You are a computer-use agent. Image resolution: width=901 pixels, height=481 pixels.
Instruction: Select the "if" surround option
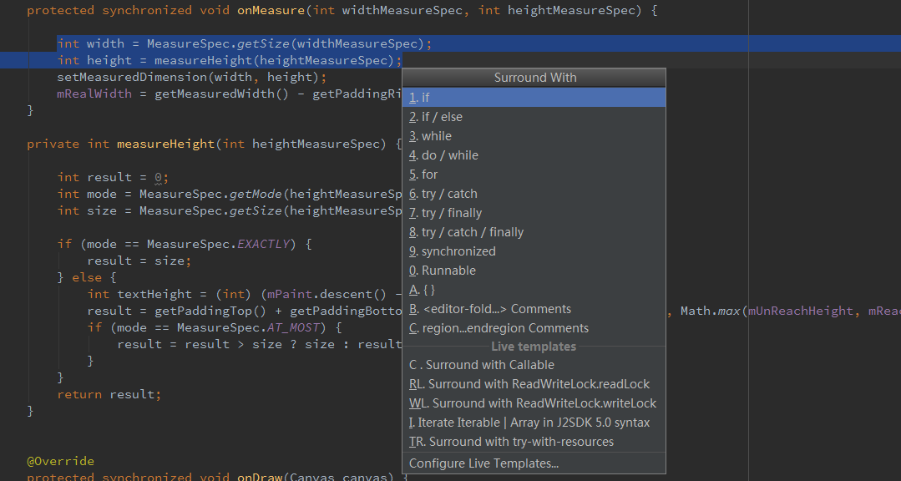[x=426, y=98]
